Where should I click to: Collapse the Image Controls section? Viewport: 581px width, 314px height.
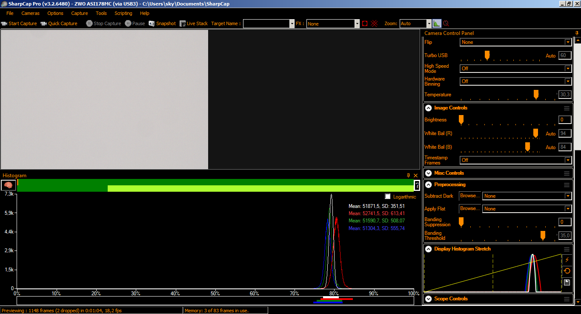click(428, 108)
